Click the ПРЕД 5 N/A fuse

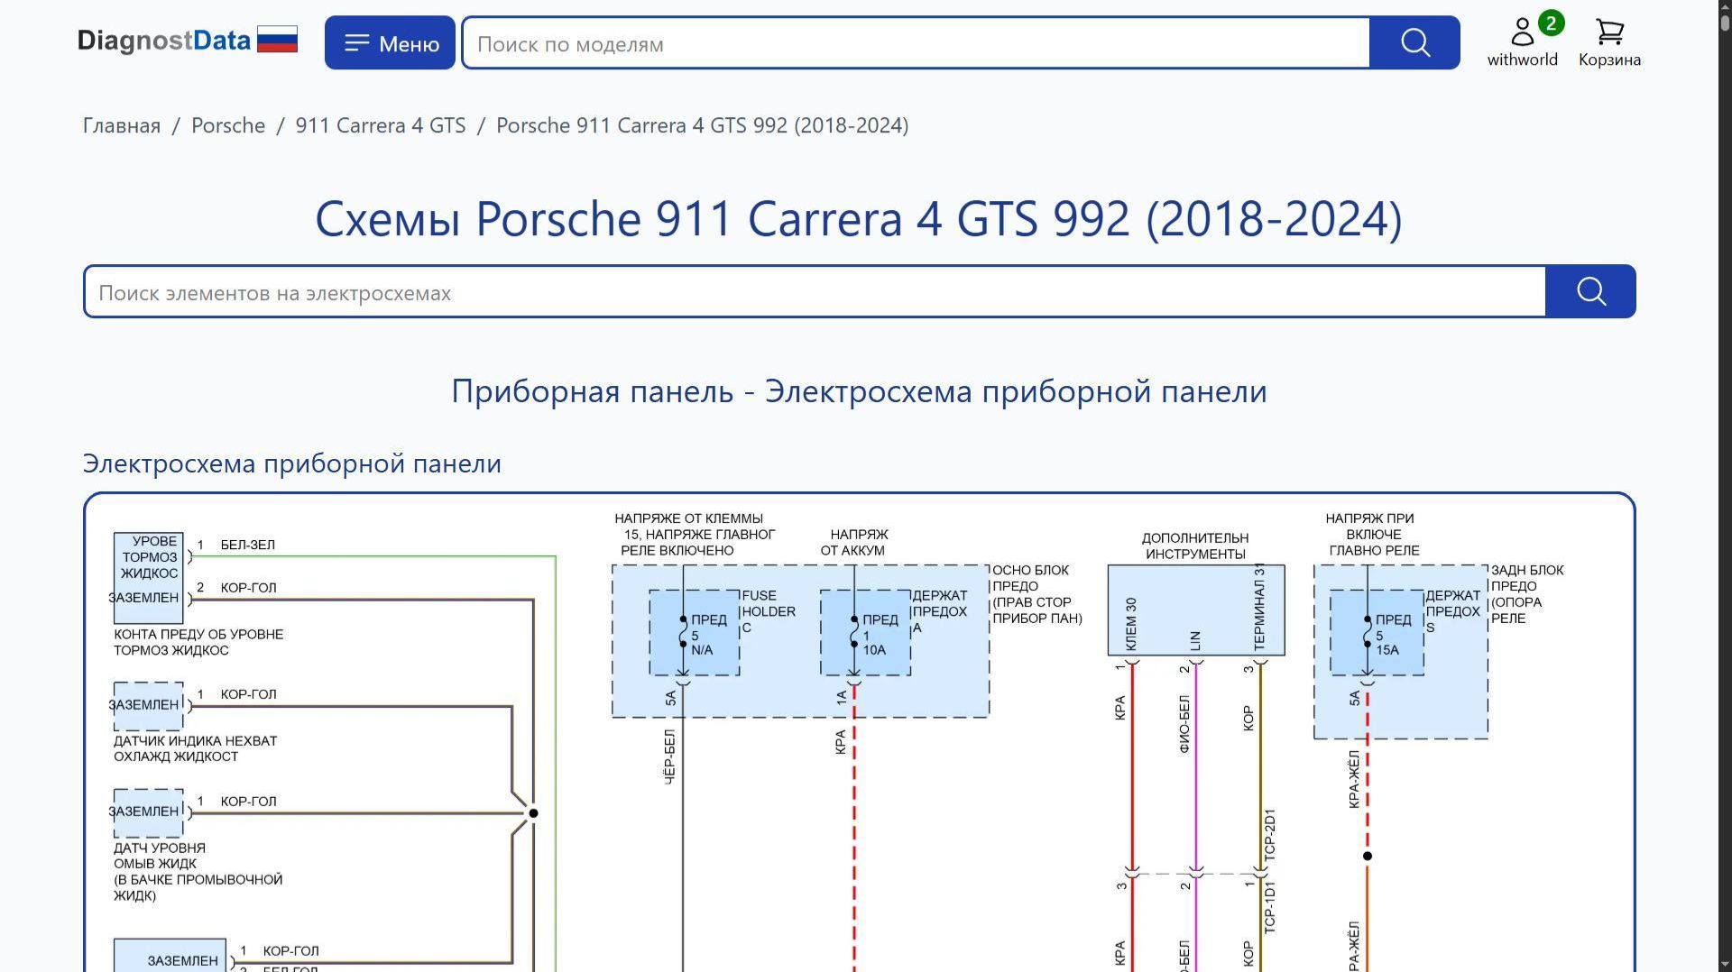695,633
